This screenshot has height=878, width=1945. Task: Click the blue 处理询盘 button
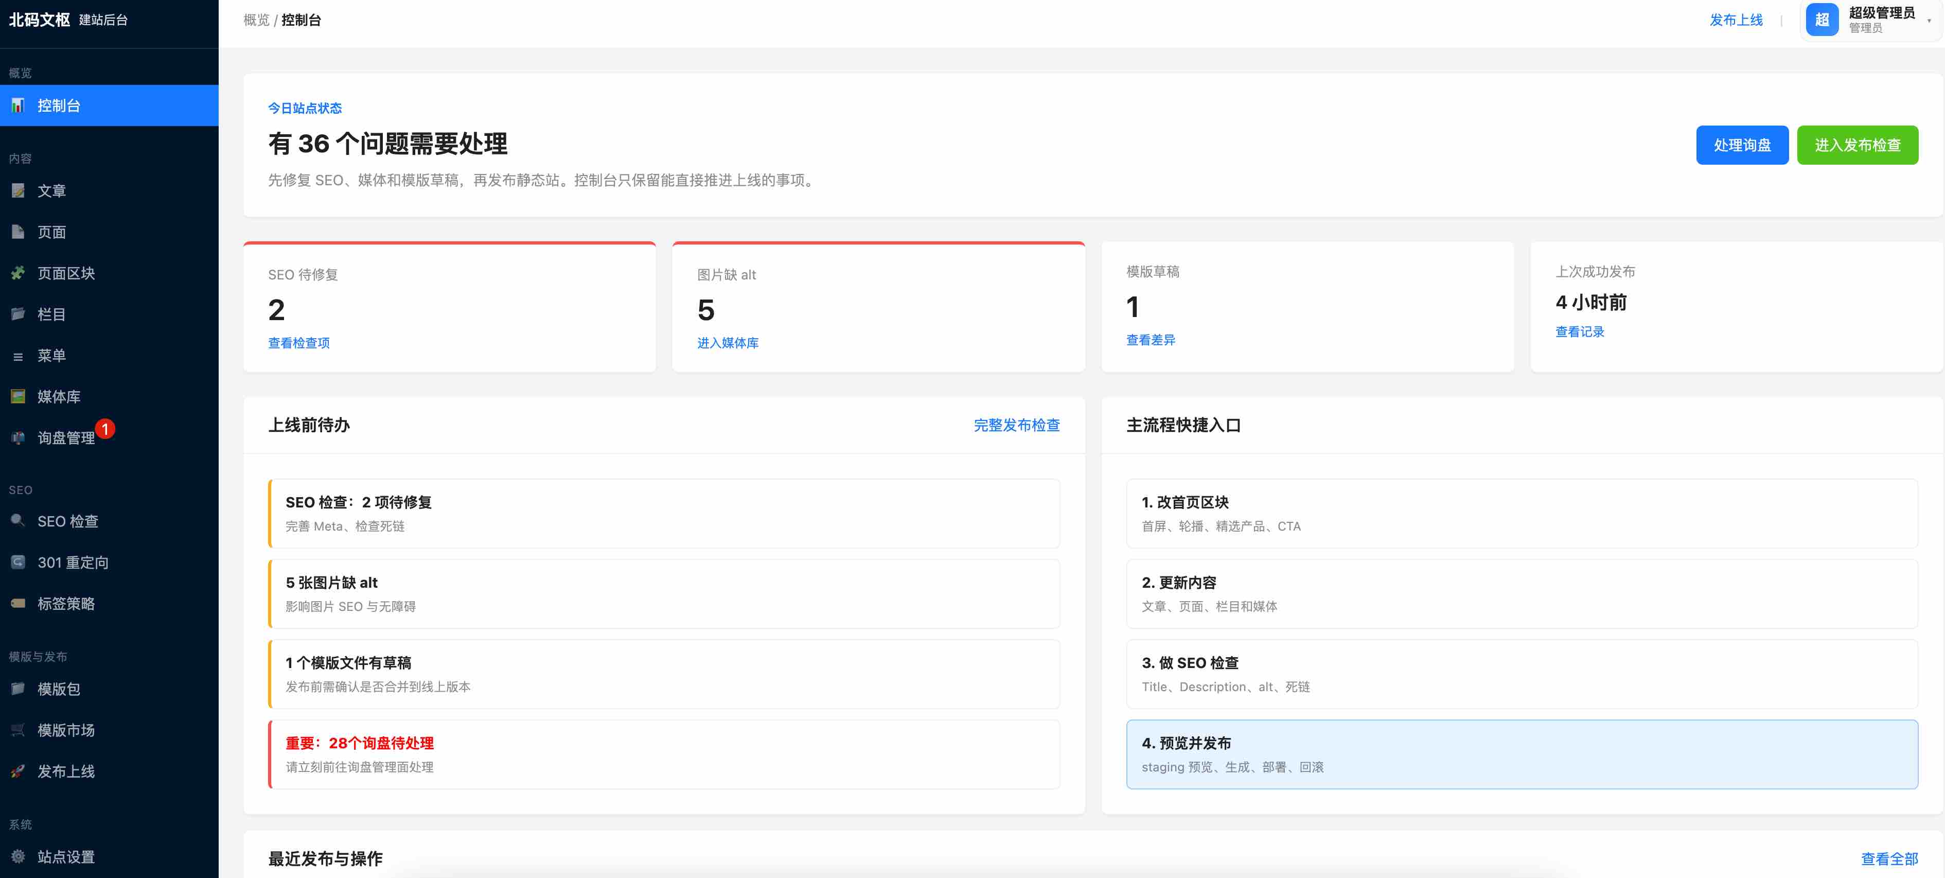(x=1742, y=145)
